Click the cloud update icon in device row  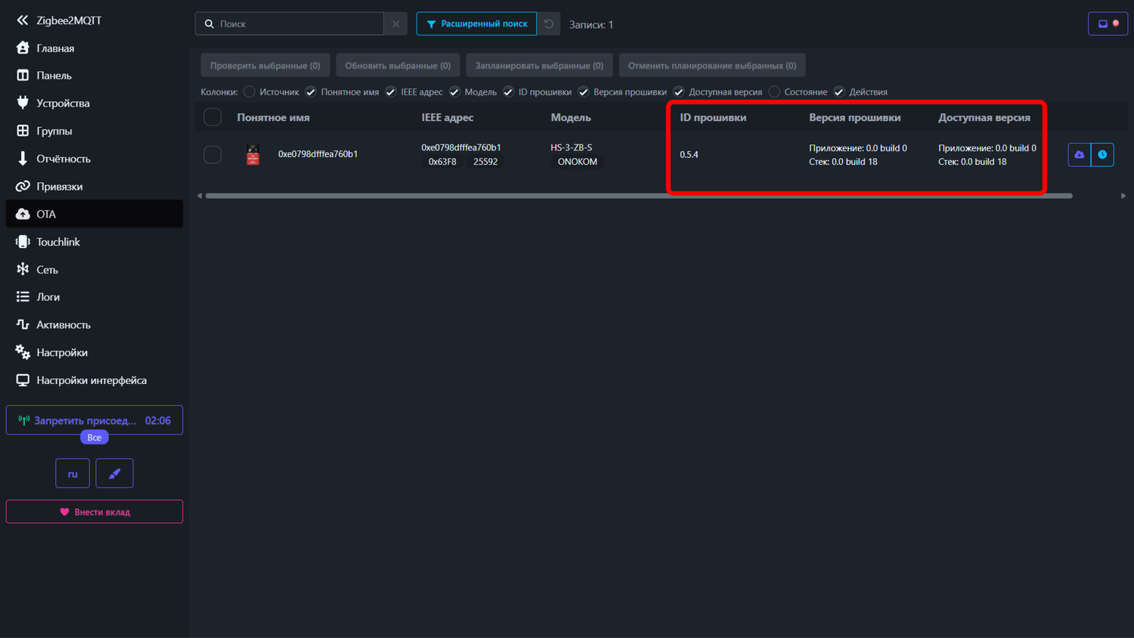(1079, 154)
